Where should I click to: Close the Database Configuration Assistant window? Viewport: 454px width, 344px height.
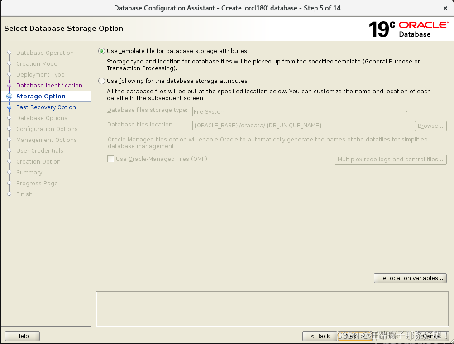(x=445, y=8)
